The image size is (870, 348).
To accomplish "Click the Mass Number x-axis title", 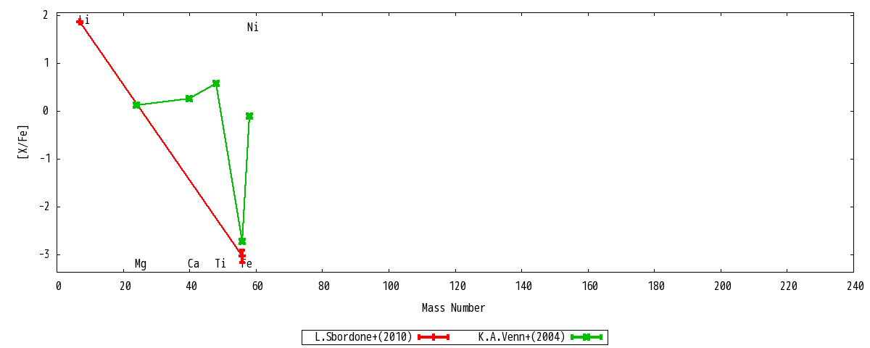I will (x=453, y=308).
